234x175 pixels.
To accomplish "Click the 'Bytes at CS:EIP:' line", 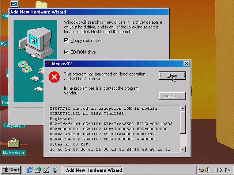I will coord(70,144).
